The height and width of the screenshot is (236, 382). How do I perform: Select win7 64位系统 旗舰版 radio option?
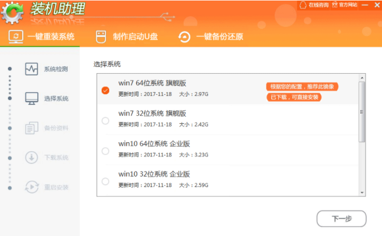tap(105, 90)
